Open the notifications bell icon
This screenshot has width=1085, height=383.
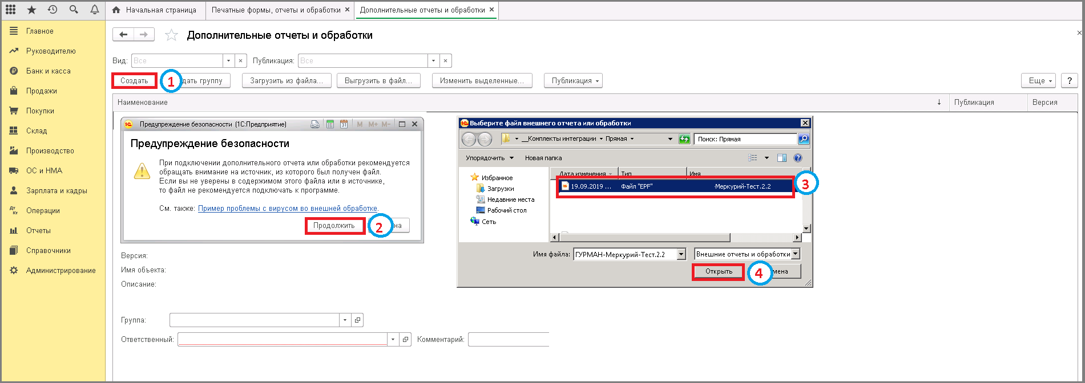[94, 10]
